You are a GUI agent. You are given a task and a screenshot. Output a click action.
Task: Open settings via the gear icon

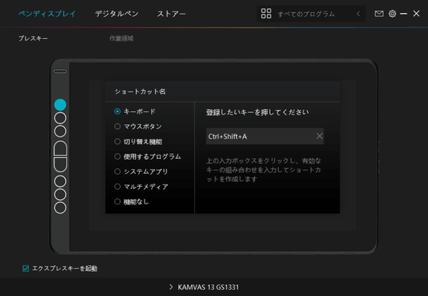coord(392,14)
